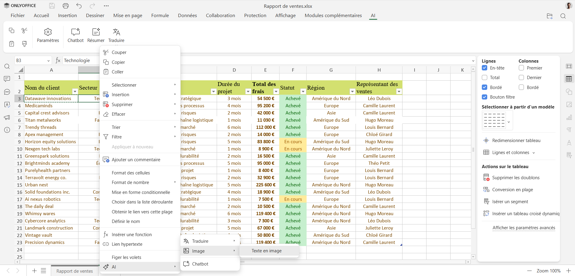The width and height of the screenshot is (575, 276).
Task: Increase zoom with the plus button
Action: 568,271
